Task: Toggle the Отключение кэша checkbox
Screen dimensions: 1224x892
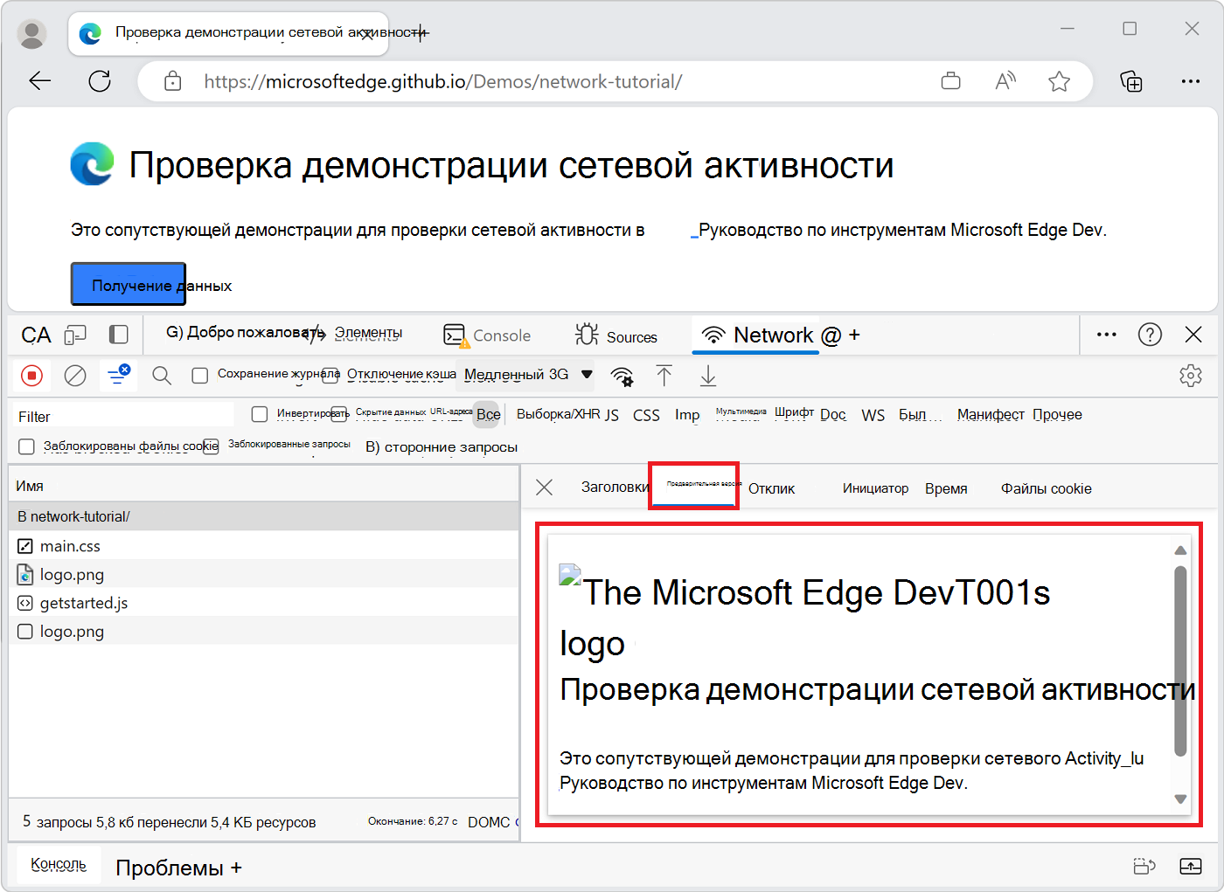Action: coord(330,375)
